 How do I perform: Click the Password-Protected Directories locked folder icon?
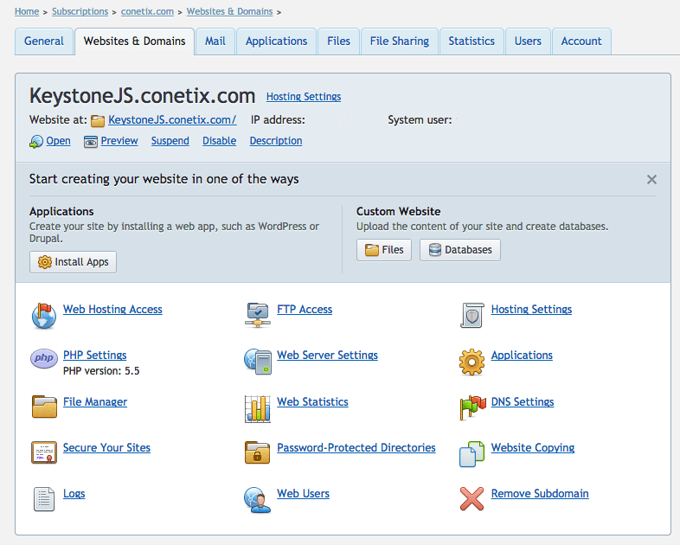click(x=257, y=452)
